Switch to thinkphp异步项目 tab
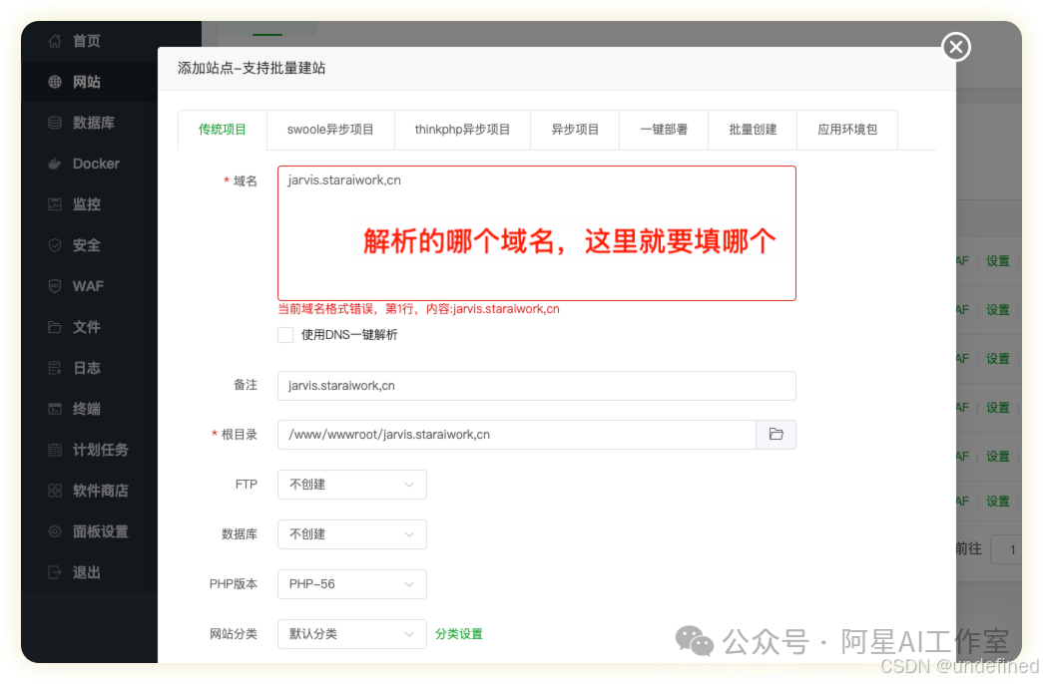 pos(462,130)
